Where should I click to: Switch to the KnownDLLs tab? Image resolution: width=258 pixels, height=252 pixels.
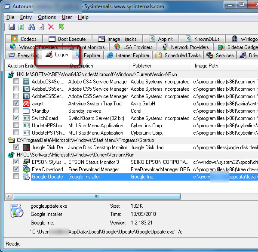(202, 39)
